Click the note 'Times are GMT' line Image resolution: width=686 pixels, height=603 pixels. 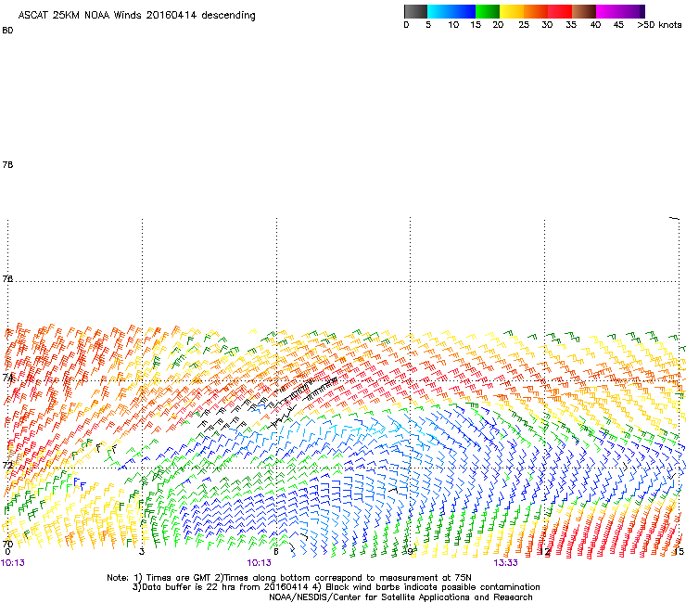tap(289, 578)
